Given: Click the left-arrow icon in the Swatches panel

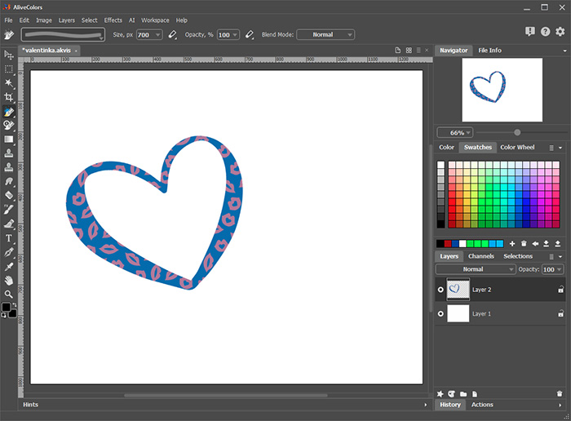Looking at the screenshot, I should [x=535, y=244].
